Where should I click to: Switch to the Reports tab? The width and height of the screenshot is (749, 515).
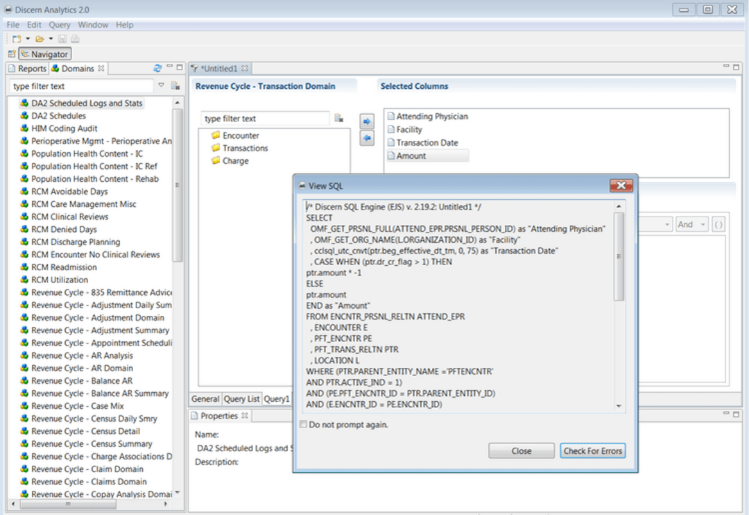(x=28, y=69)
